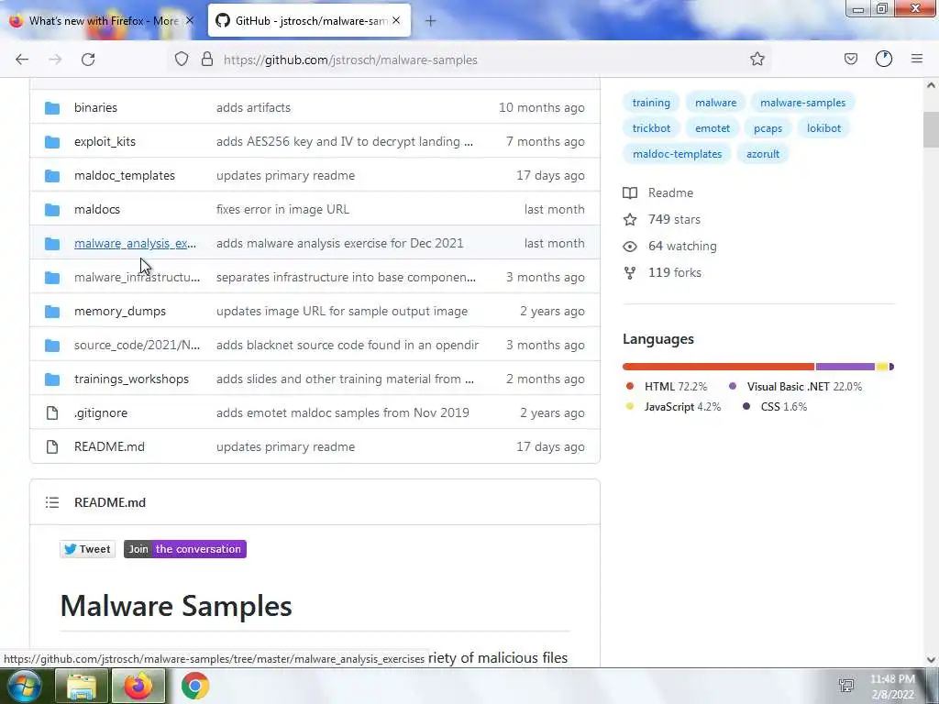View the 'adds artifacts' commit message

click(253, 108)
